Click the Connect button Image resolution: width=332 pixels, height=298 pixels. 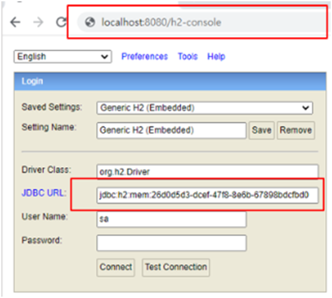coord(116,267)
